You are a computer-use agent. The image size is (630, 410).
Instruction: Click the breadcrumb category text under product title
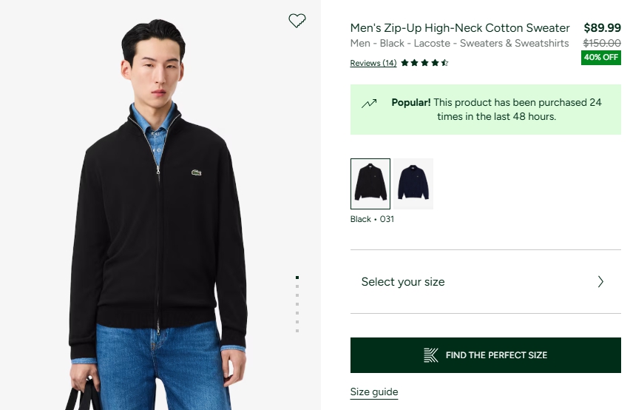(x=459, y=43)
